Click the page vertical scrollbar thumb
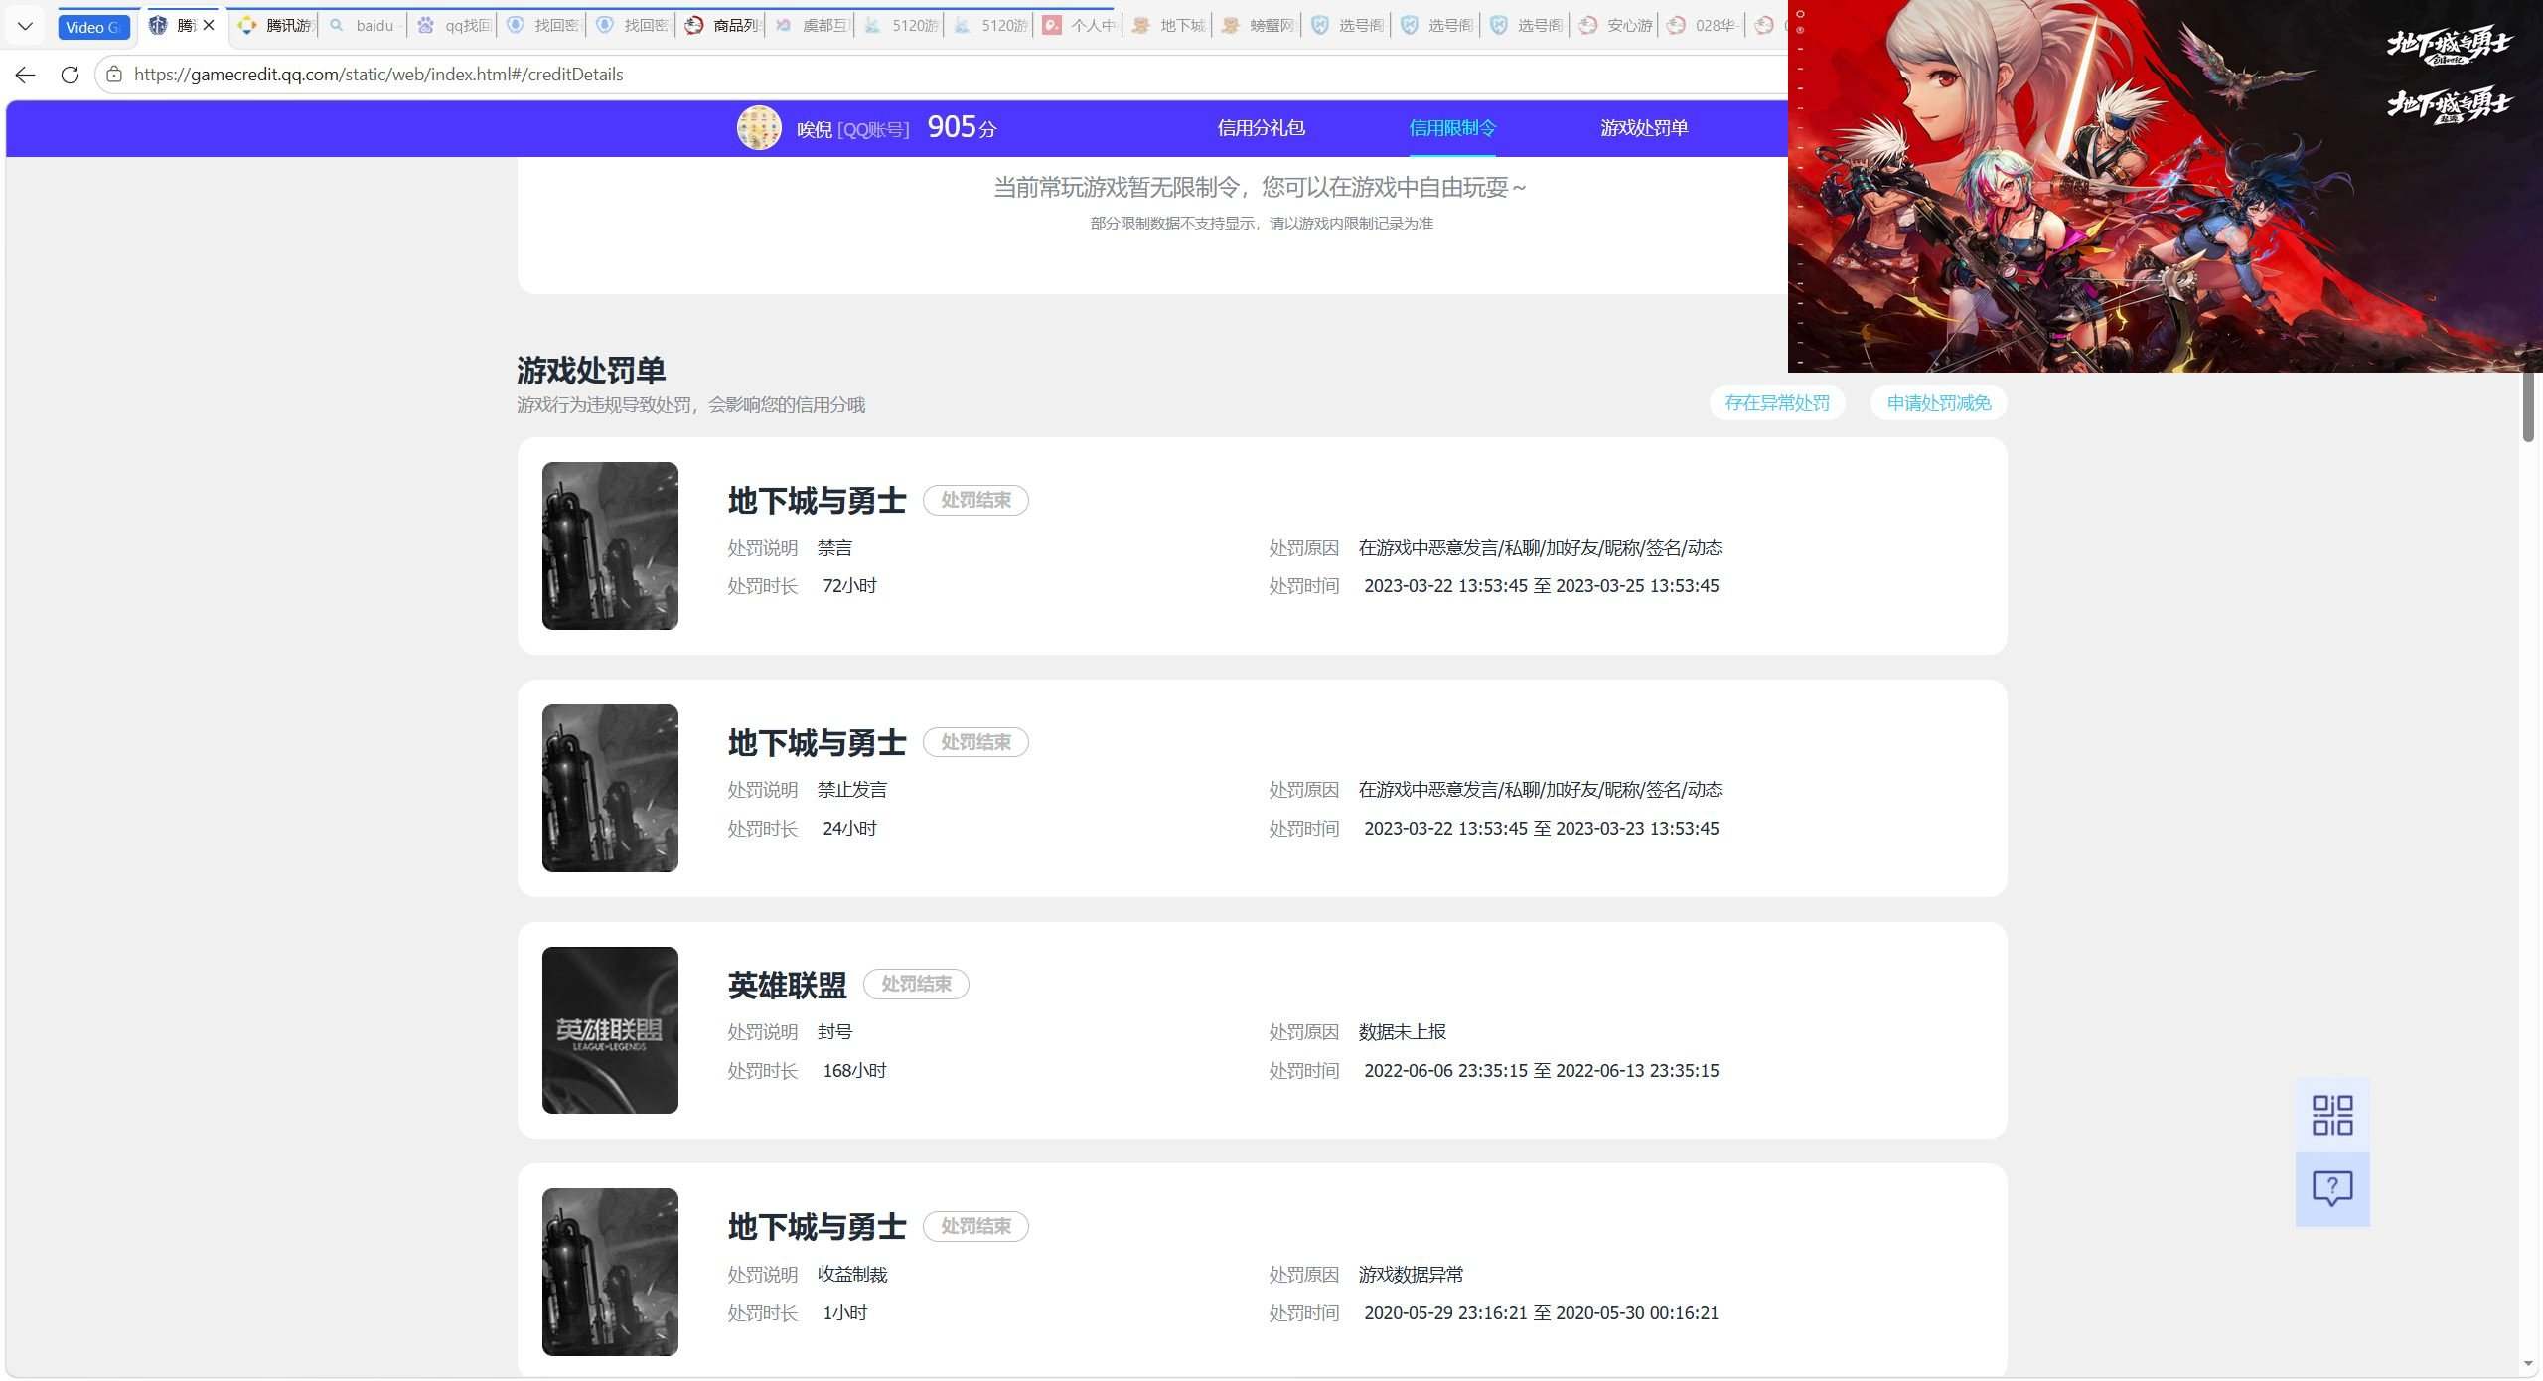The height and width of the screenshot is (1381, 2543). (2528, 407)
